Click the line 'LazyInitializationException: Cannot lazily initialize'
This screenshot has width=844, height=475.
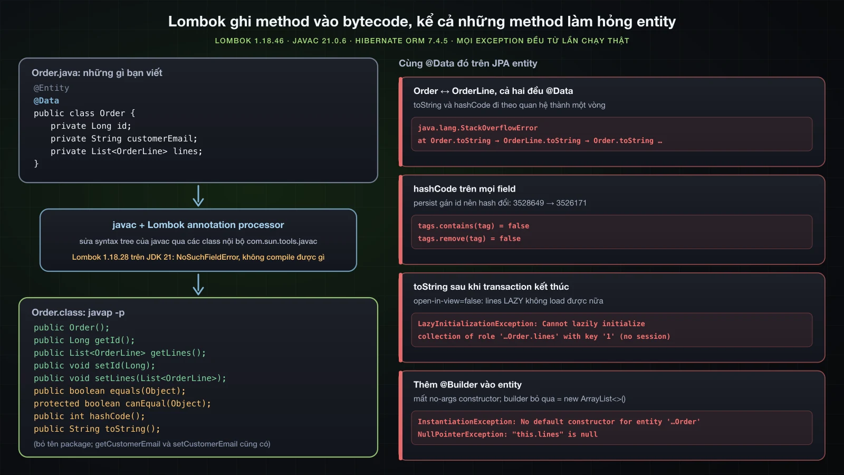[532, 324]
